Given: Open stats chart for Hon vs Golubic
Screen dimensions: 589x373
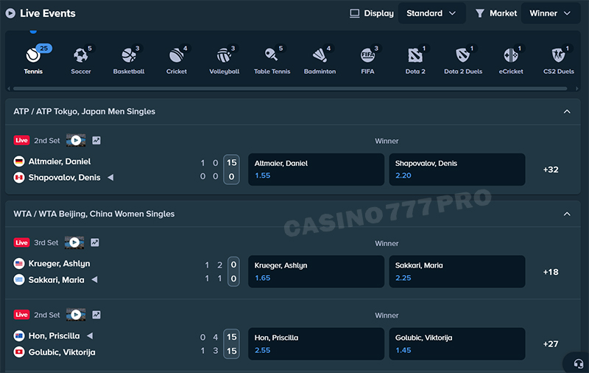Looking at the screenshot, I should click(96, 315).
